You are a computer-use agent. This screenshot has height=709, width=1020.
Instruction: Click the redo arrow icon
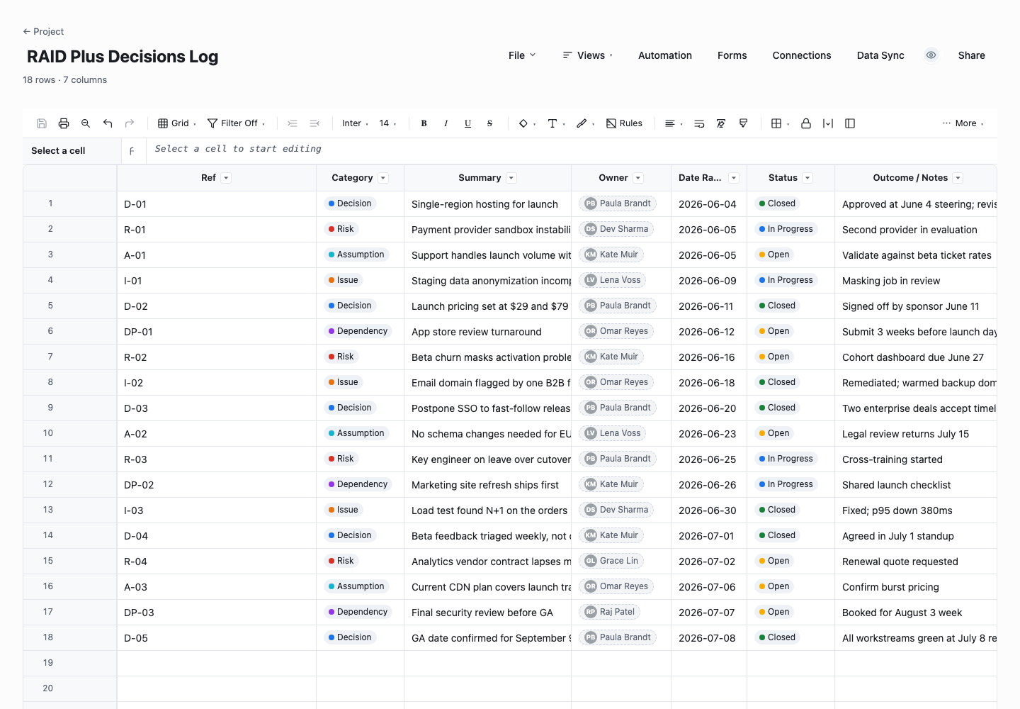coord(130,123)
